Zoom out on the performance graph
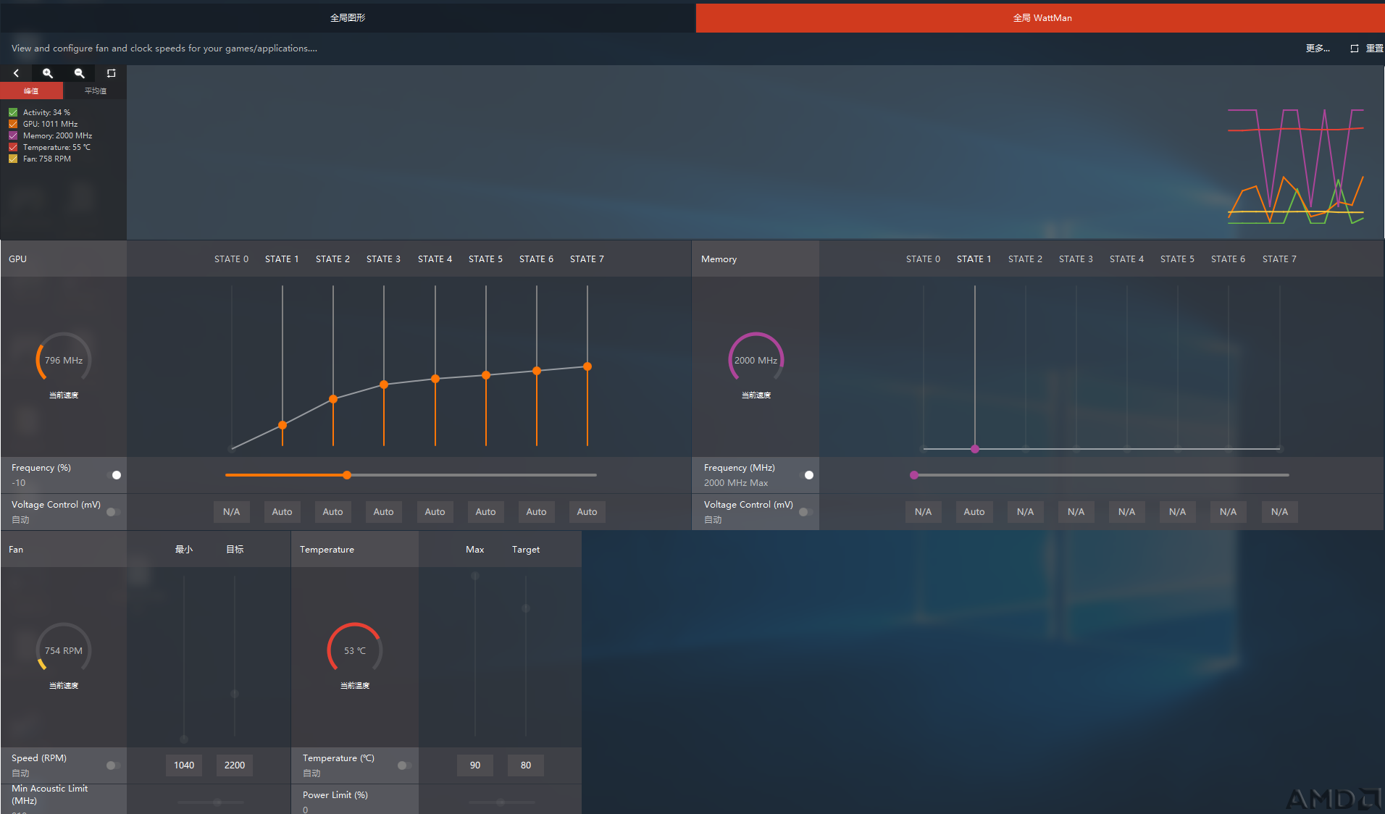 tap(80, 73)
